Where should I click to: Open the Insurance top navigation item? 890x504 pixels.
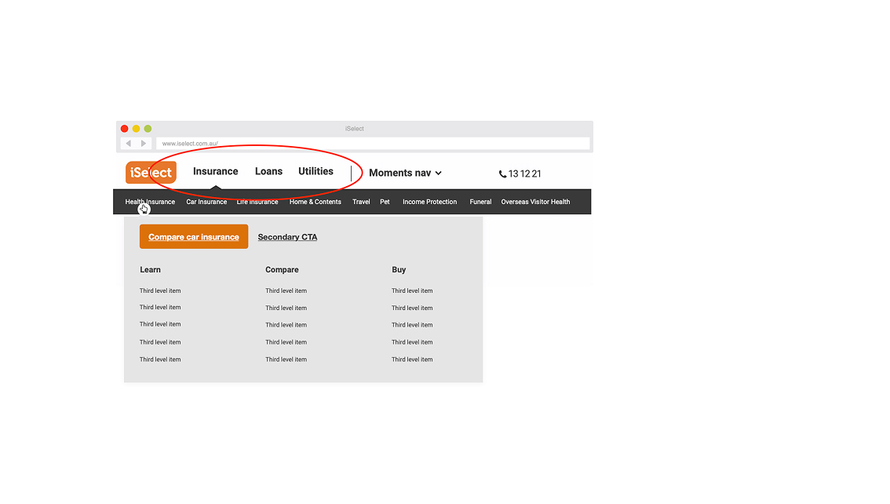coord(216,171)
